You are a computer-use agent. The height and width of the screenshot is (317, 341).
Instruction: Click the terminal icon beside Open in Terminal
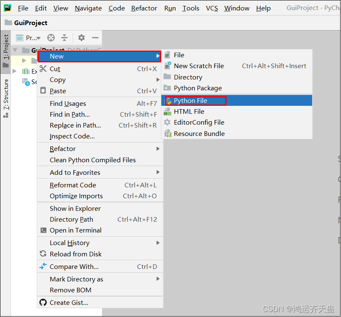pyautogui.click(x=44, y=230)
